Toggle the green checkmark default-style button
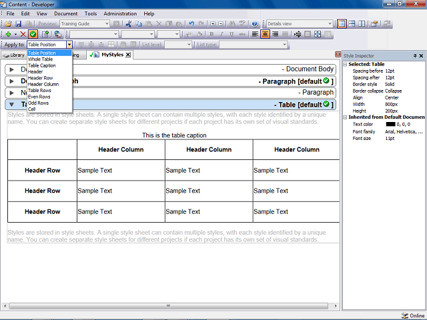The width and height of the screenshot is (427, 320). pos(33,34)
